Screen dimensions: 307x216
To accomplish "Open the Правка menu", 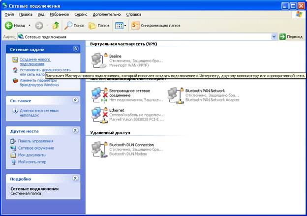I will pyautogui.click(x=26, y=14).
